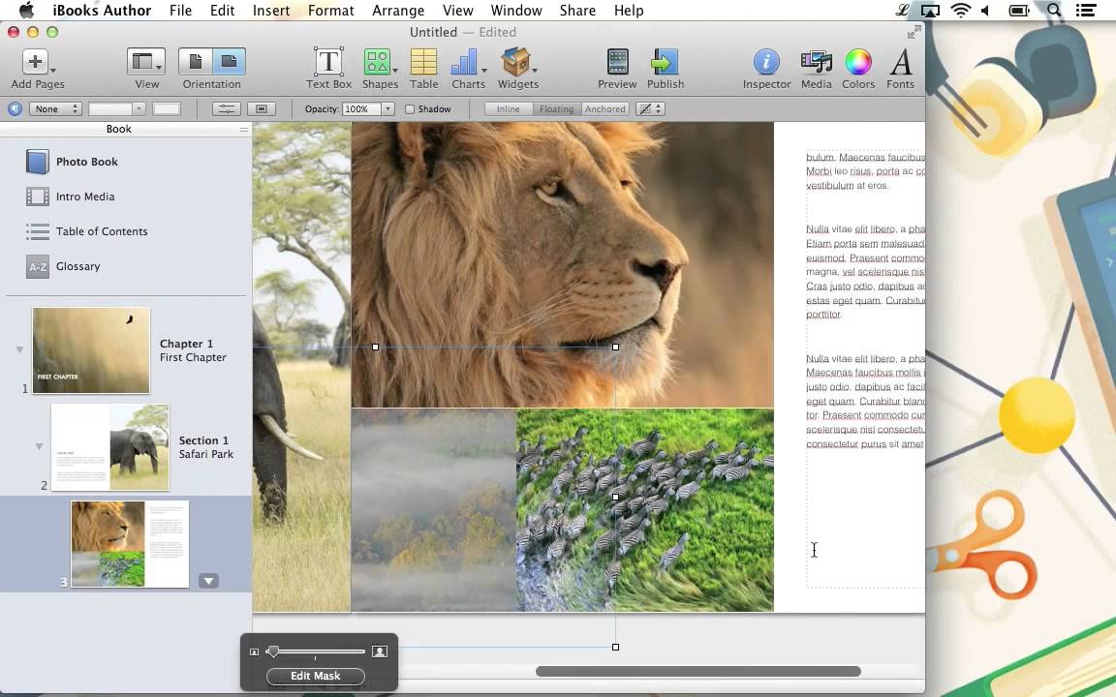Open Glossary in sidebar
Screen dimensions: 1116x697
pos(78,266)
